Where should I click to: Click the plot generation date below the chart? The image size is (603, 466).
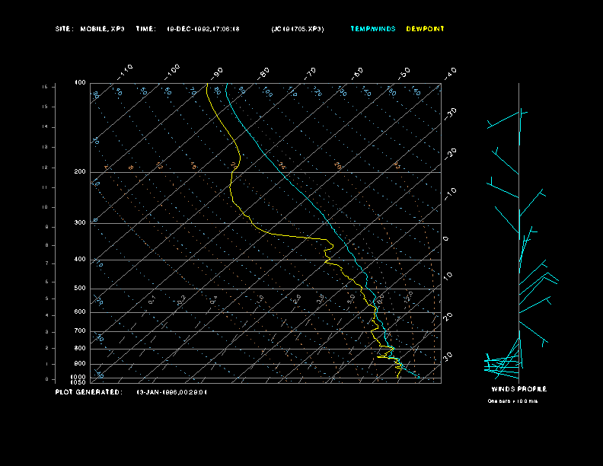(172, 392)
